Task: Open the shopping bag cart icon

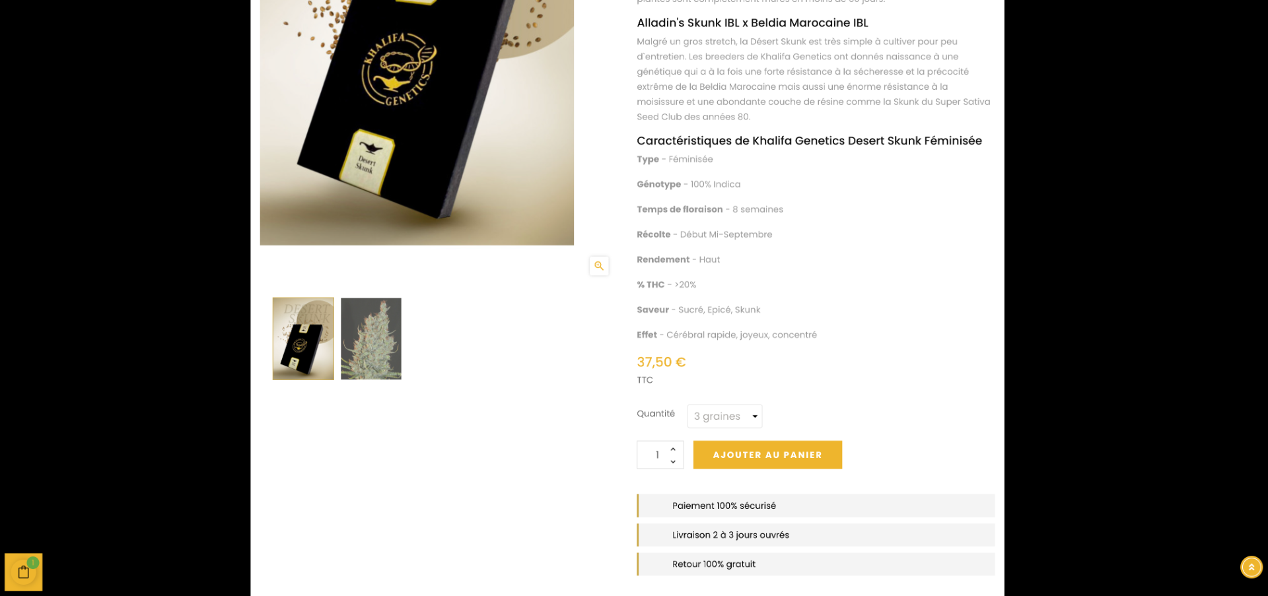Action: [24, 572]
